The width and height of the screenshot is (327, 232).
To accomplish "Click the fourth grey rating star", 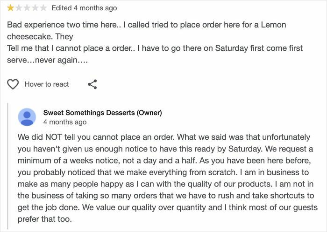I will click(x=35, y=8).
